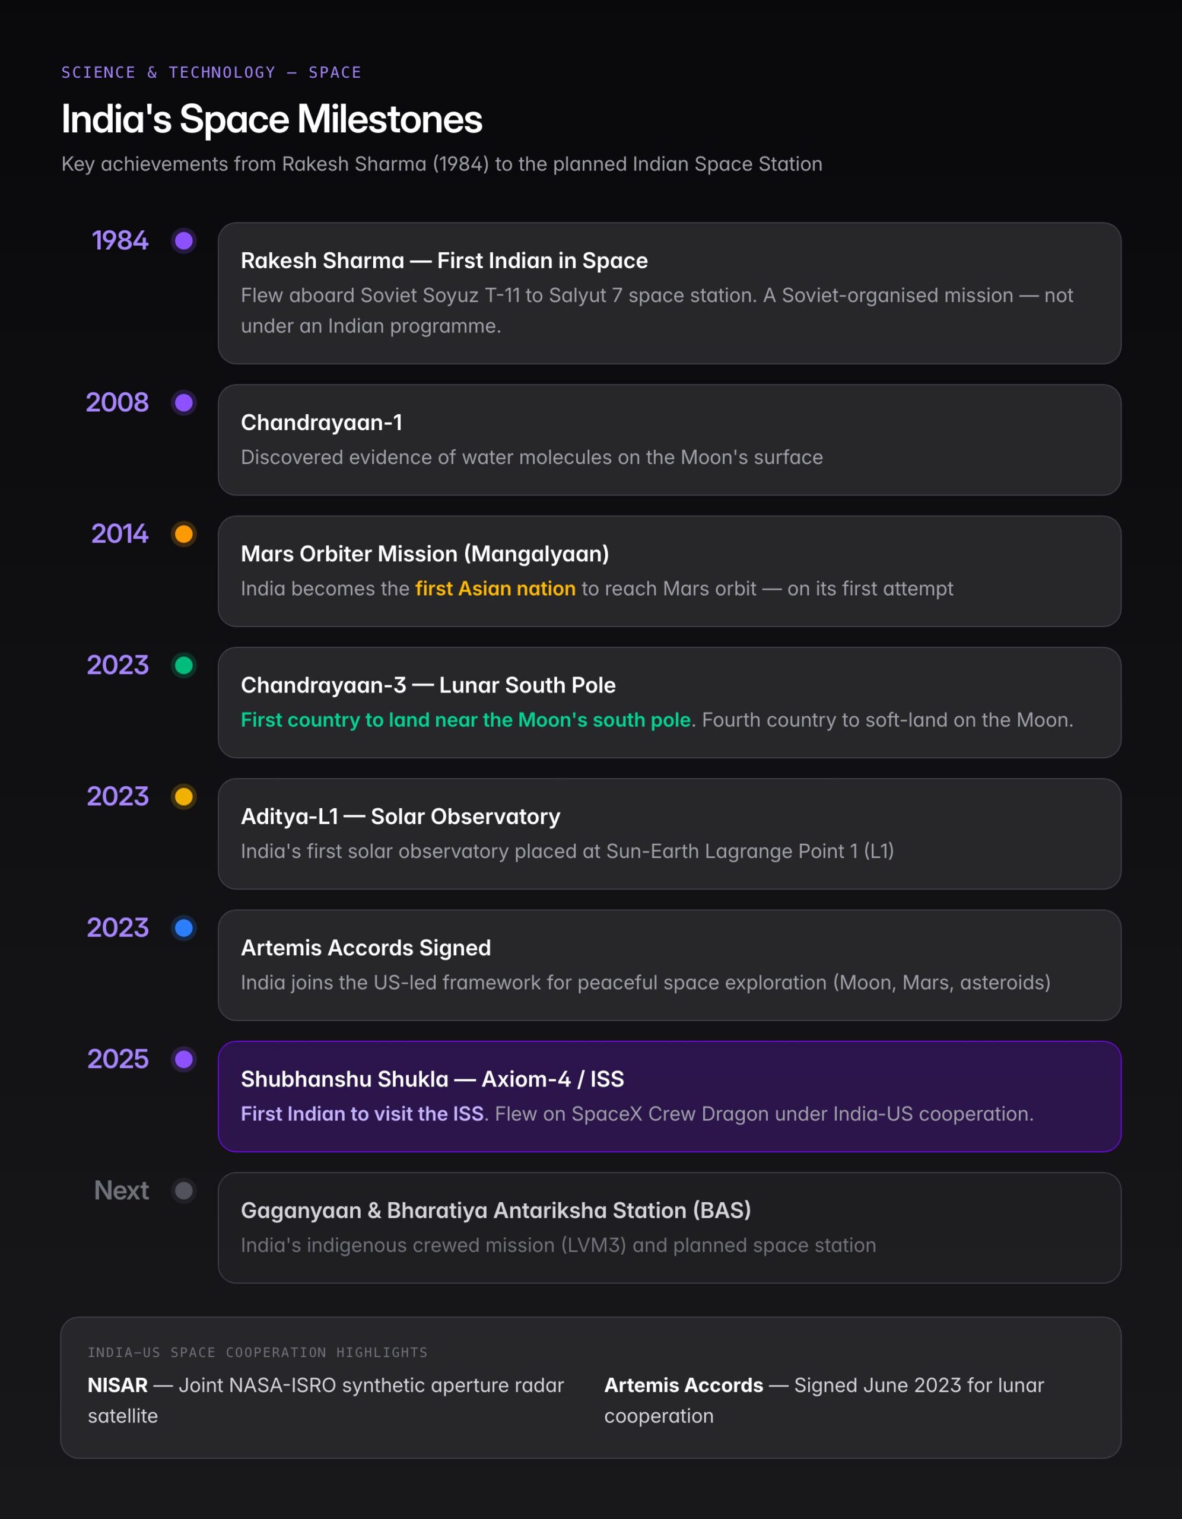Open the Aditya-L1 Solar Observatory card

click(x=669, y=834)
